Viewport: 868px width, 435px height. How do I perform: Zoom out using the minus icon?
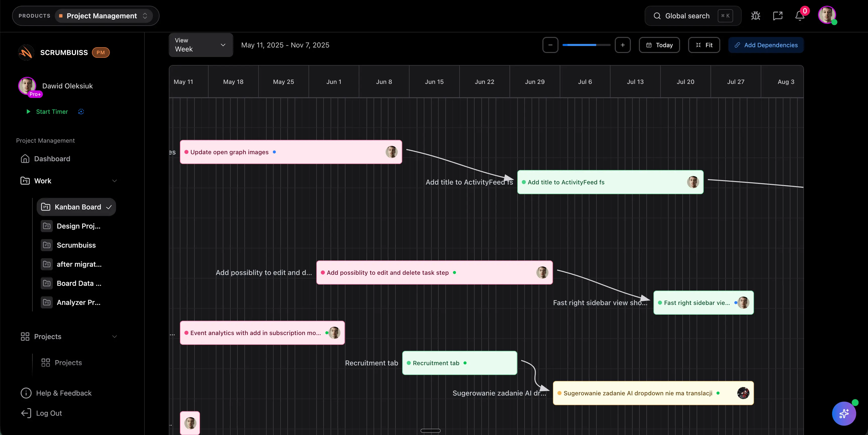coord(550,45)
